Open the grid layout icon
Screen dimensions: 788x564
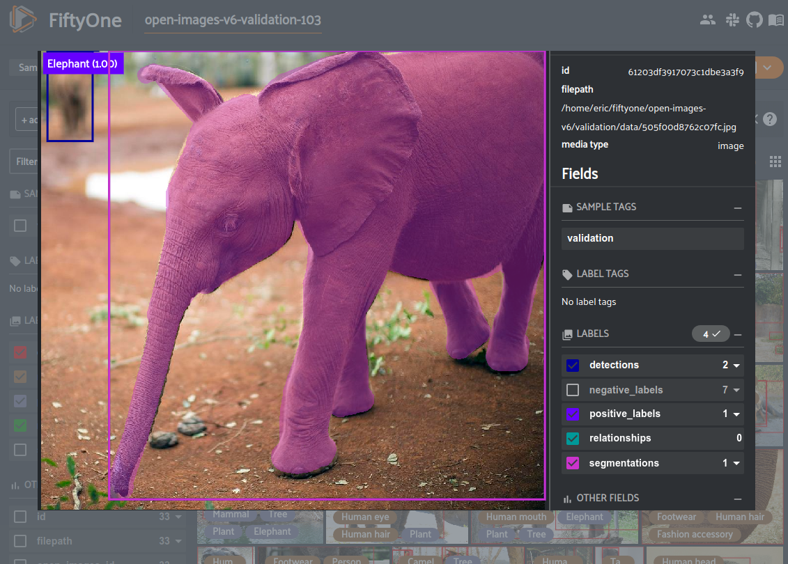775,162
